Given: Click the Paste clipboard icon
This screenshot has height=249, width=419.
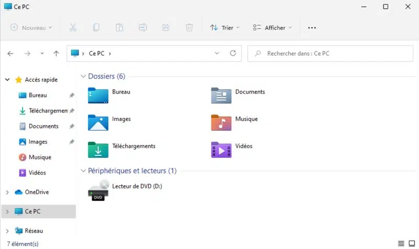Looking at the screenshot, I should coord(119,28).
